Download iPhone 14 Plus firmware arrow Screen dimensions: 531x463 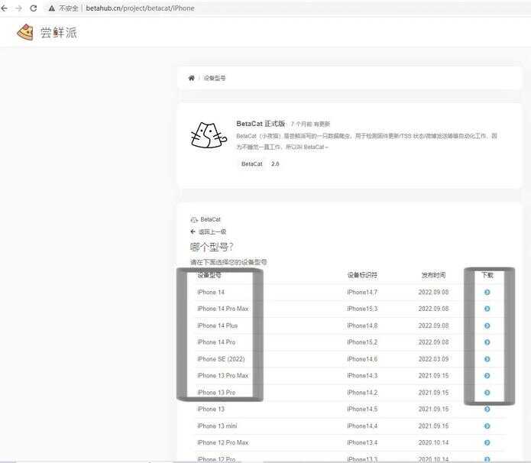(x=487, y=325)
